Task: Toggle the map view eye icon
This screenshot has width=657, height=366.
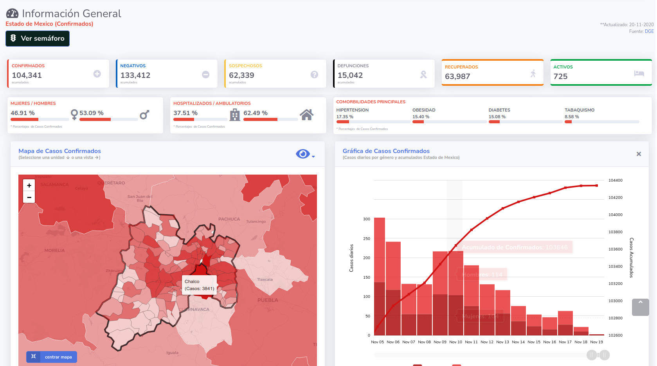Action: [303, 154]
